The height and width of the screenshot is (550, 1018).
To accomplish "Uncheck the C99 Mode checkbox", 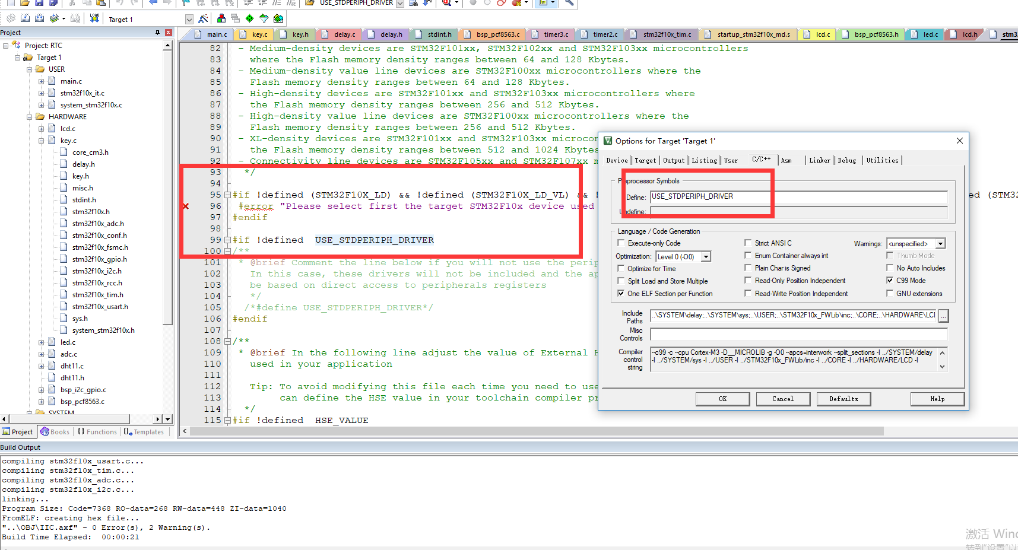I will coord(890,281).
